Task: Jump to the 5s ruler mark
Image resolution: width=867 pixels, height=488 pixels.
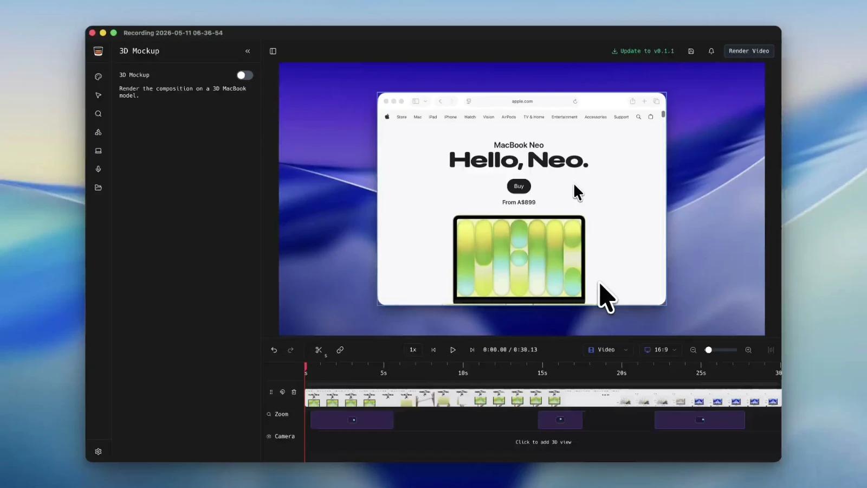Action: click(384, 373)
